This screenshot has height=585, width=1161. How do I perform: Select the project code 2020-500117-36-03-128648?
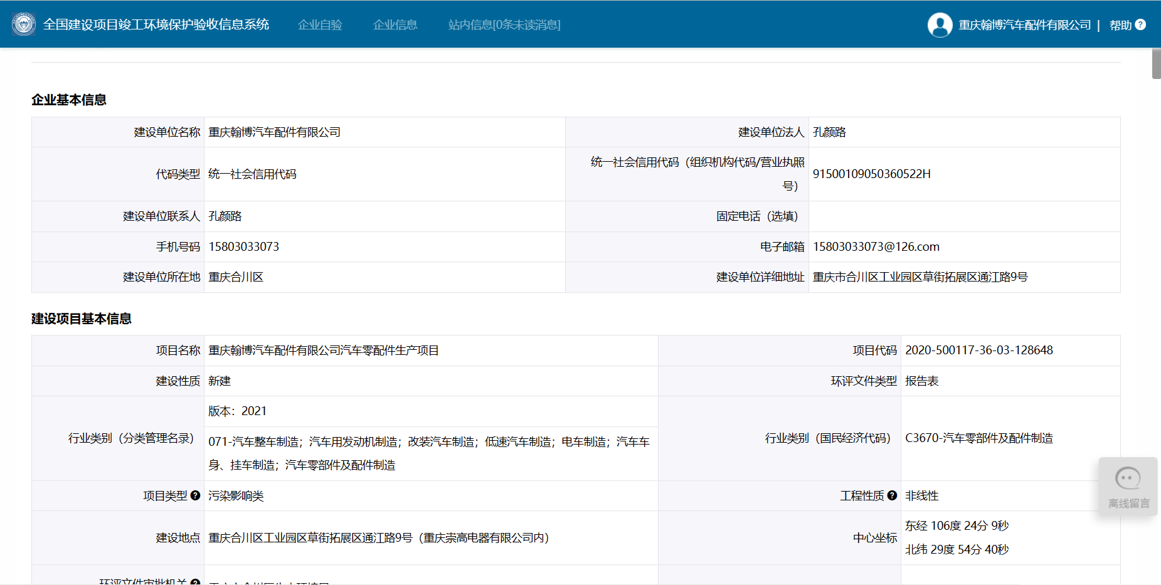coord(978,350)
